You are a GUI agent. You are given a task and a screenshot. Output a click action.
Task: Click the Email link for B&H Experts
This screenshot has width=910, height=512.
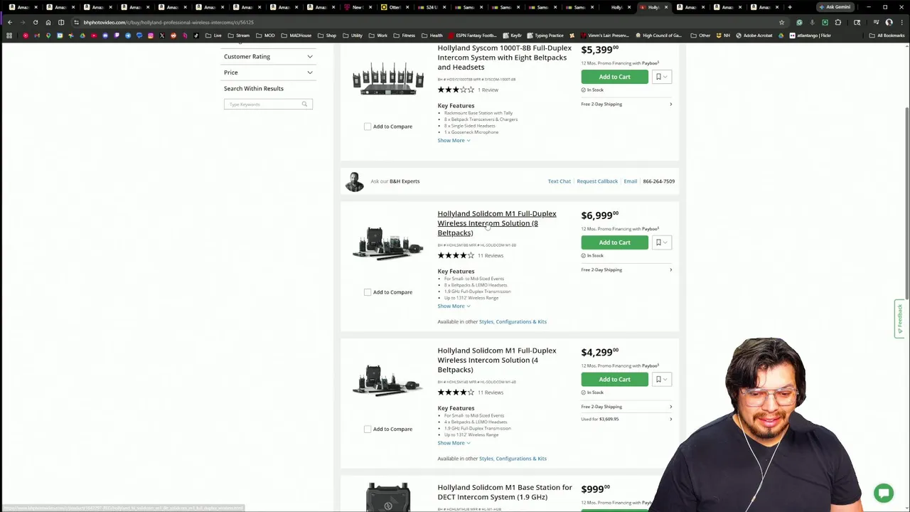pyautogui.click(x=631, y=181)
